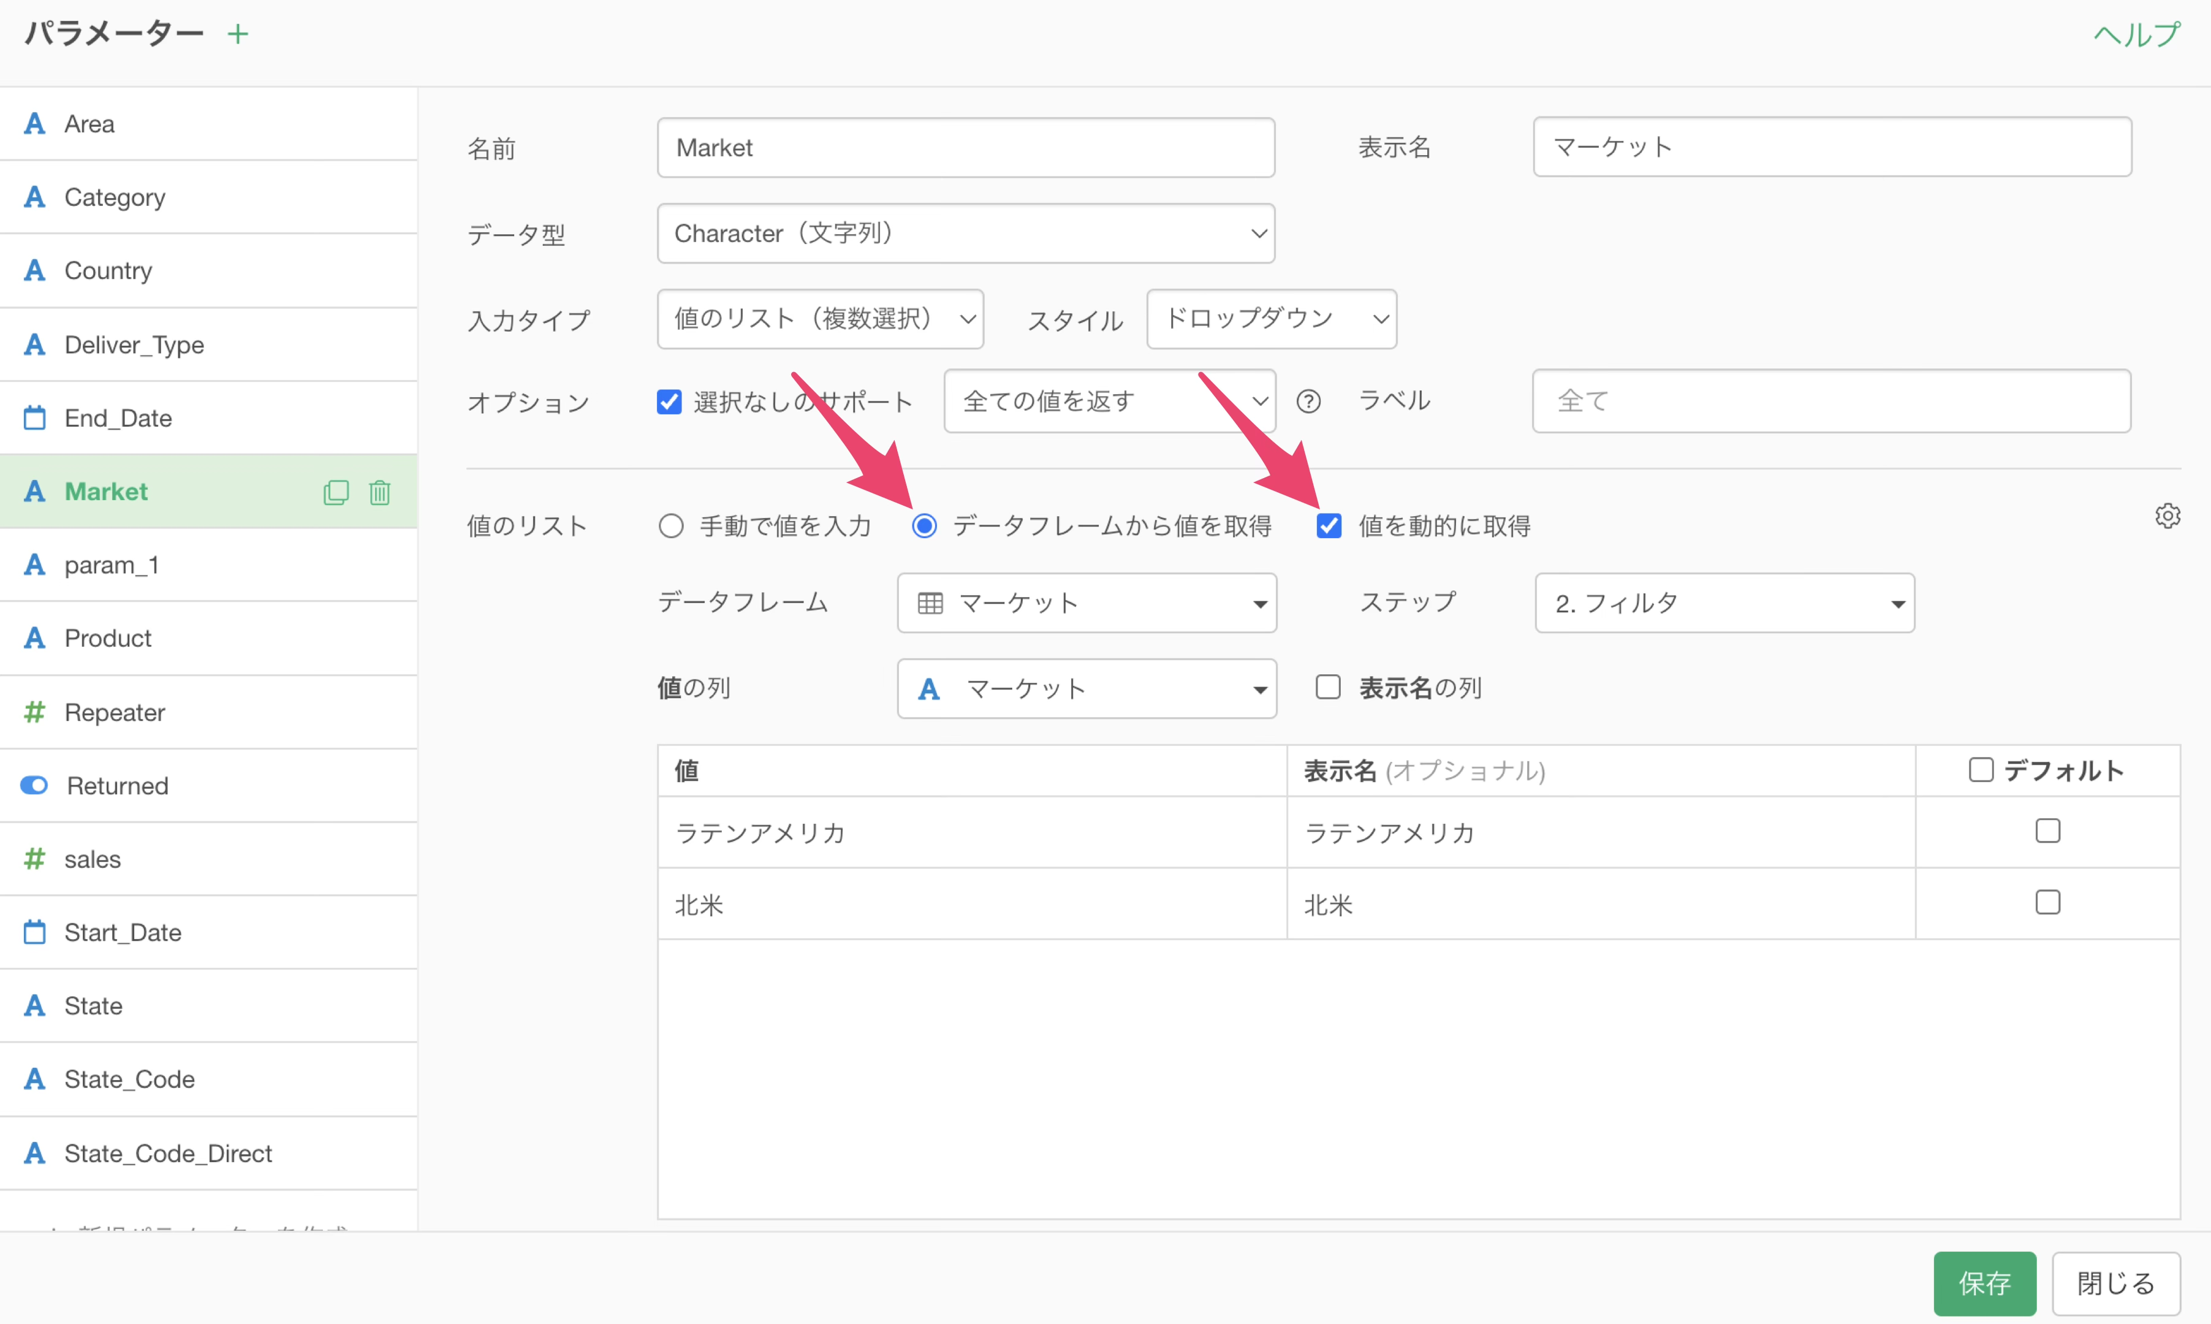Open the データ型 Character dropdown
This screenshot has width=2211, height=1324.
pos(965,234)
